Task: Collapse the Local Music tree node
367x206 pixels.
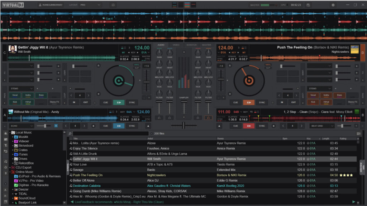Action: pos(10,132)
